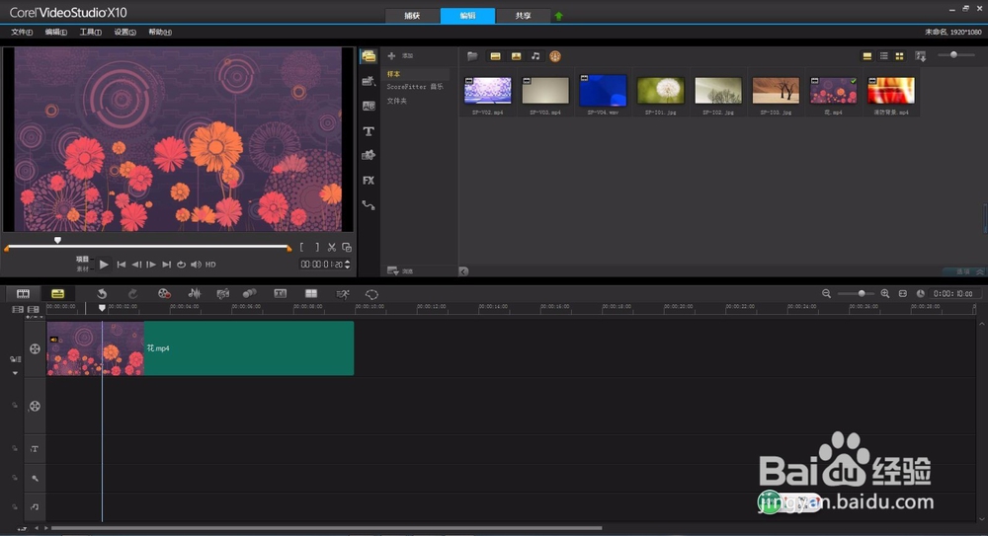Open the Help menu

(x=159, y=33)
